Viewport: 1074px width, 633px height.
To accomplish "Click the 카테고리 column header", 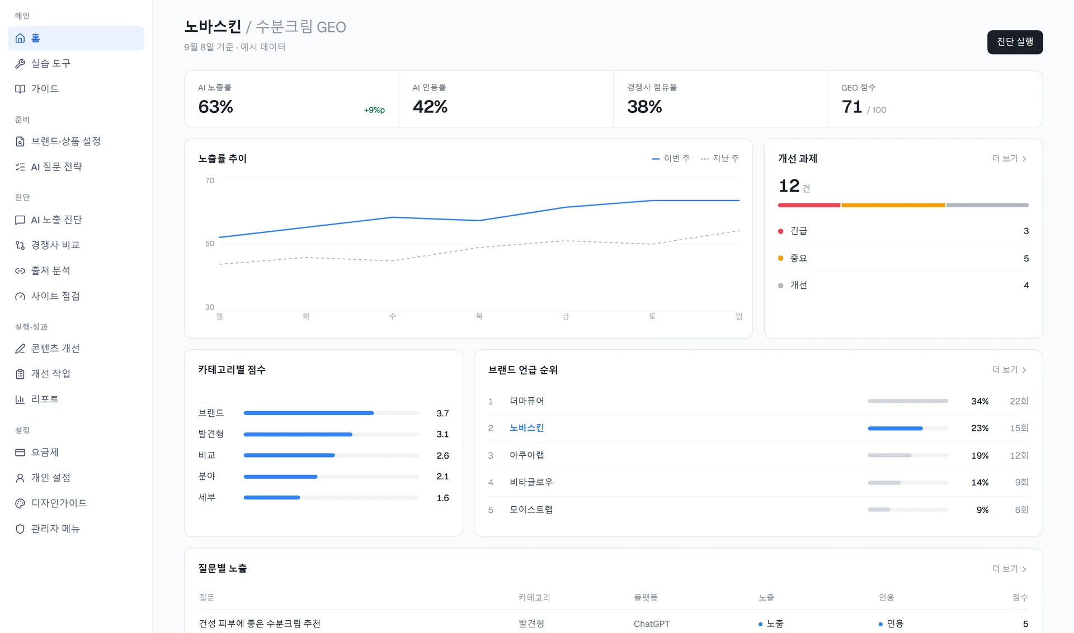I will (x=534, y=598).
